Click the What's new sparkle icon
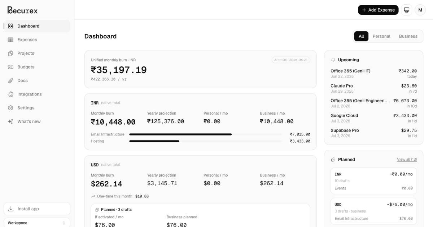The height and width of the screenshot is (227, 433). tap(10, 121)
